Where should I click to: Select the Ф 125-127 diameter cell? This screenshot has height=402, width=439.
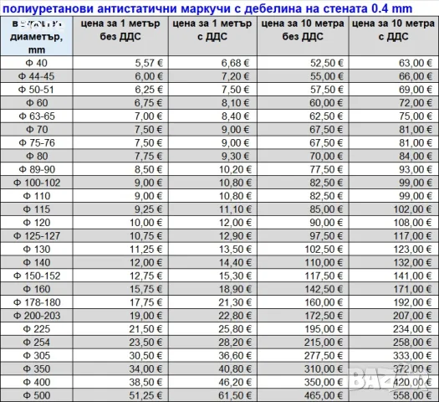point(37,236)
